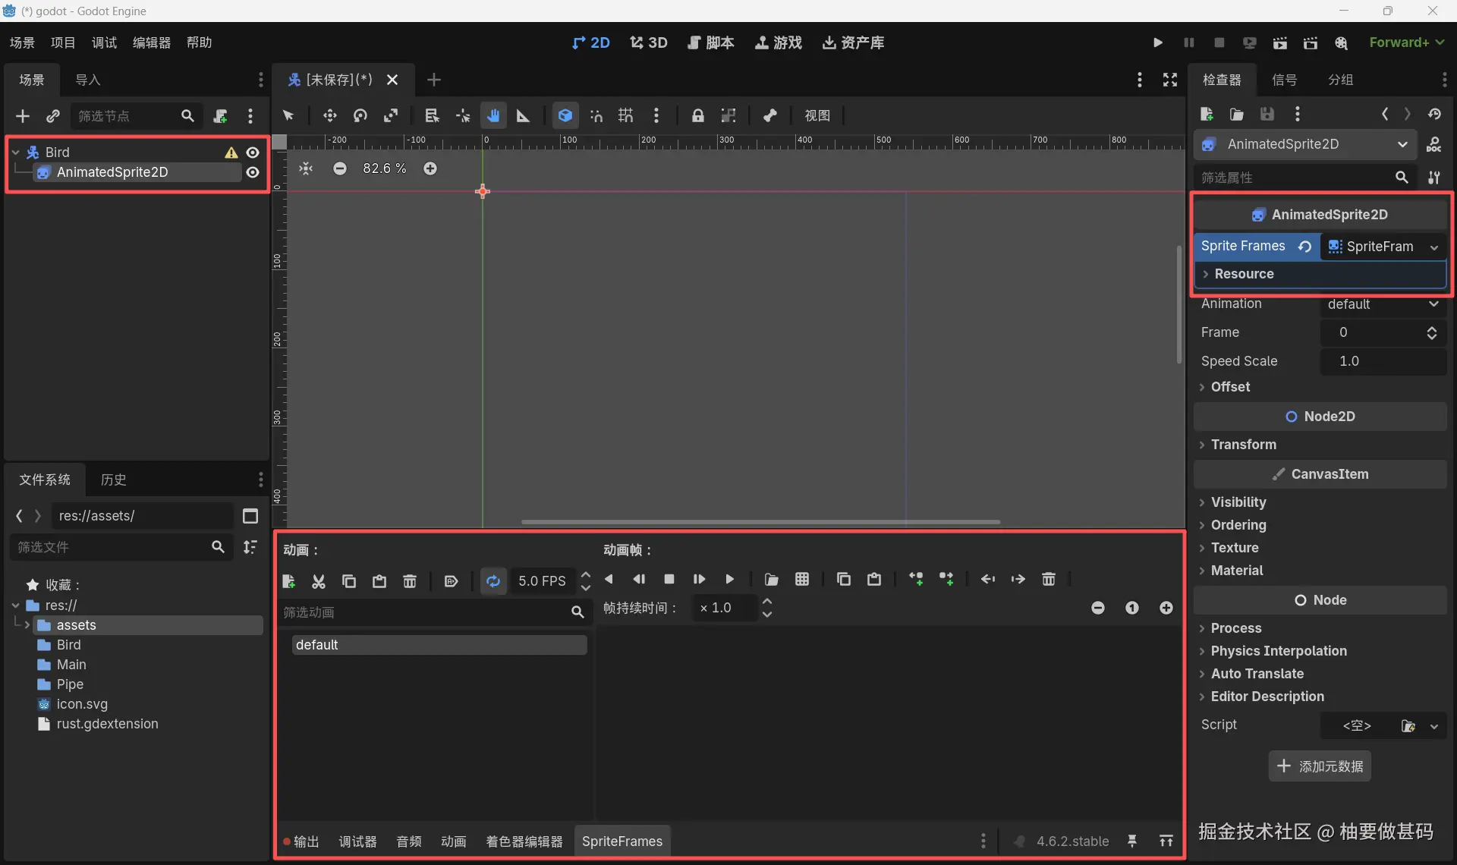The image size is (1457, 865).
Task: Delete the default animation with trash icon
Action: click(410, 580)
